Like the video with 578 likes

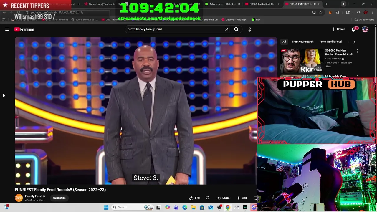click(194, 198)
